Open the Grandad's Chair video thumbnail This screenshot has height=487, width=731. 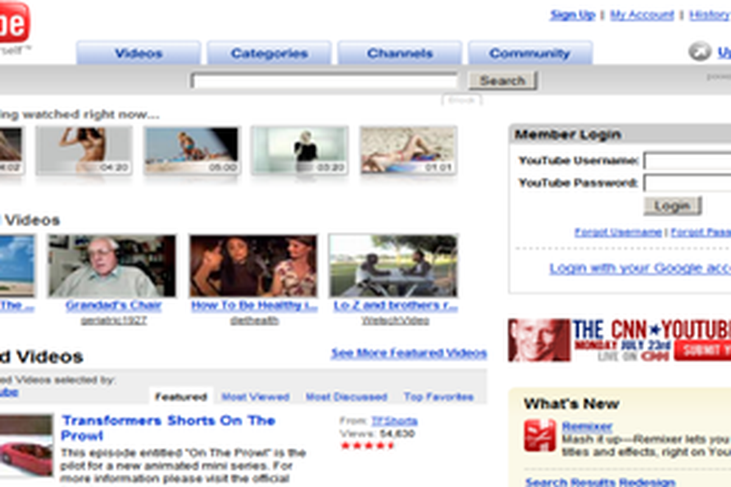[112, 266]
